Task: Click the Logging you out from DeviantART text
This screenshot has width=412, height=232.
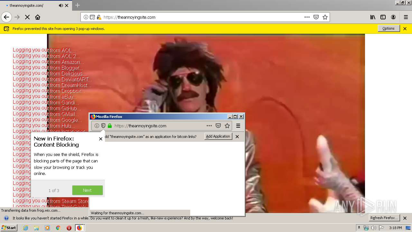Action: (52, 79)
